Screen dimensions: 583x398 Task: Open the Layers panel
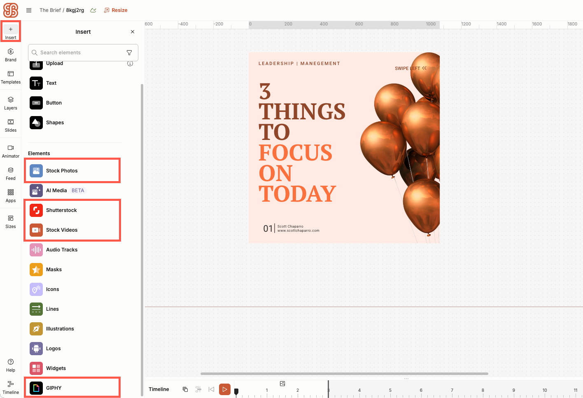pos(11,103)
